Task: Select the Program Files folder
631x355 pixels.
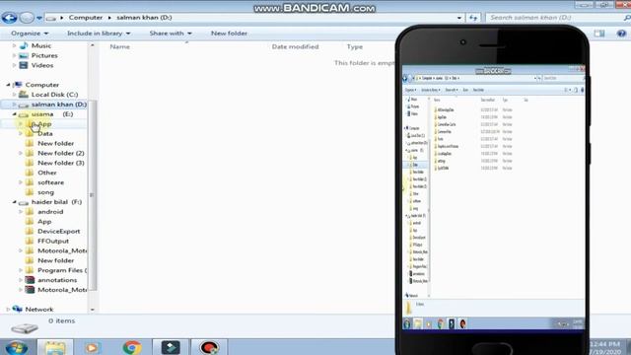Action: [x=62, y=270]
